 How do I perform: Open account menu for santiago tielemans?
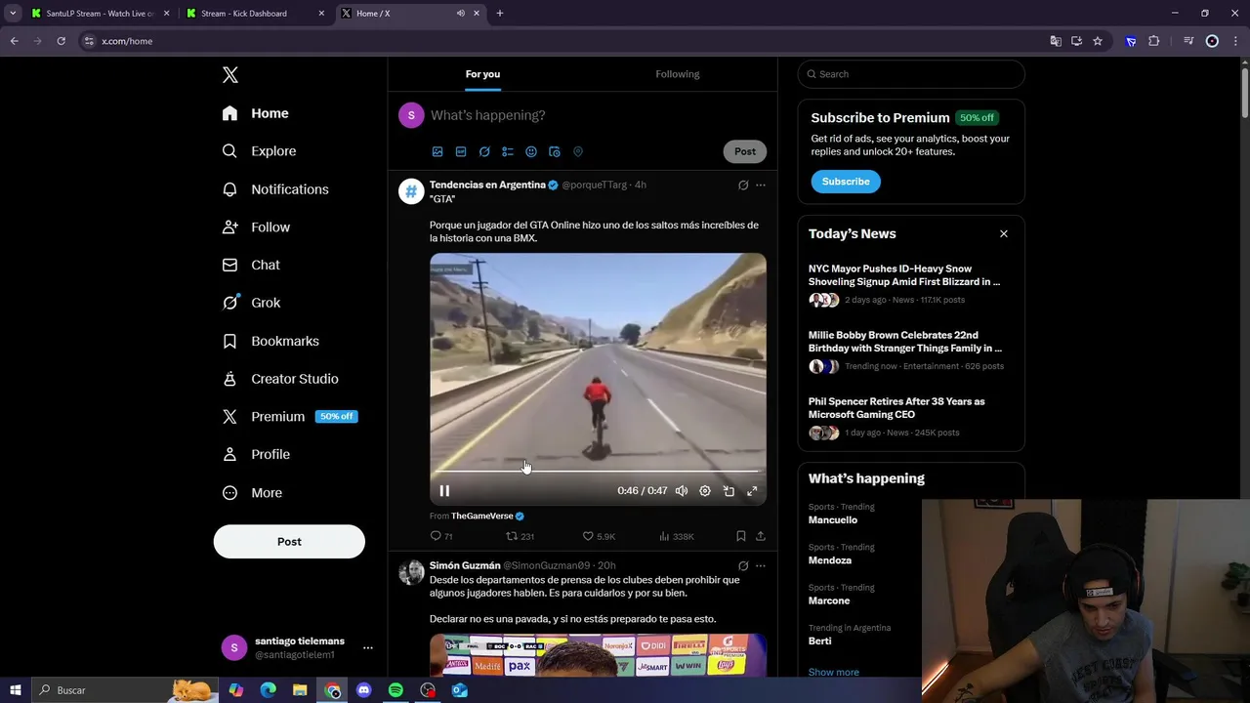297,647
